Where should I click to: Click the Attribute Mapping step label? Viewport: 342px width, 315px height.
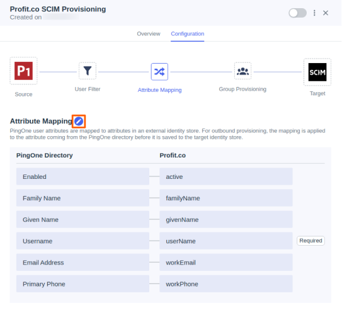(159, 90)
